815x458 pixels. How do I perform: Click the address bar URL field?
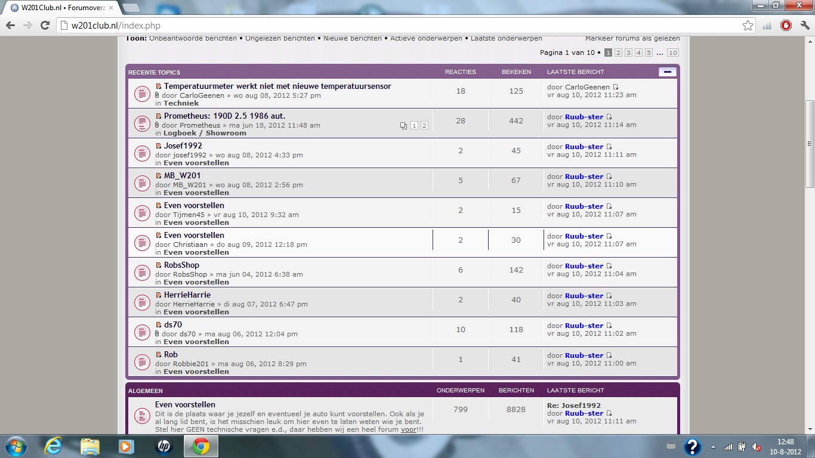(406, 26)
